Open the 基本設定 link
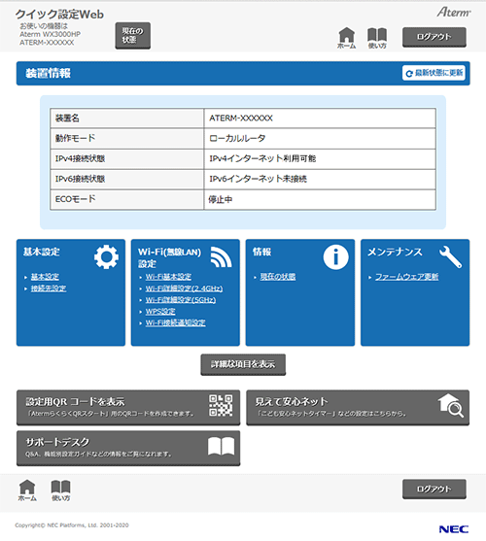 (45, 277)
